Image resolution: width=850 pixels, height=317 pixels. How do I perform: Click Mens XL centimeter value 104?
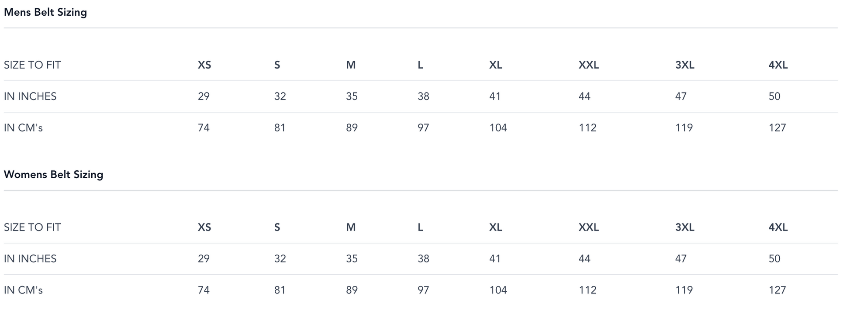498,128
